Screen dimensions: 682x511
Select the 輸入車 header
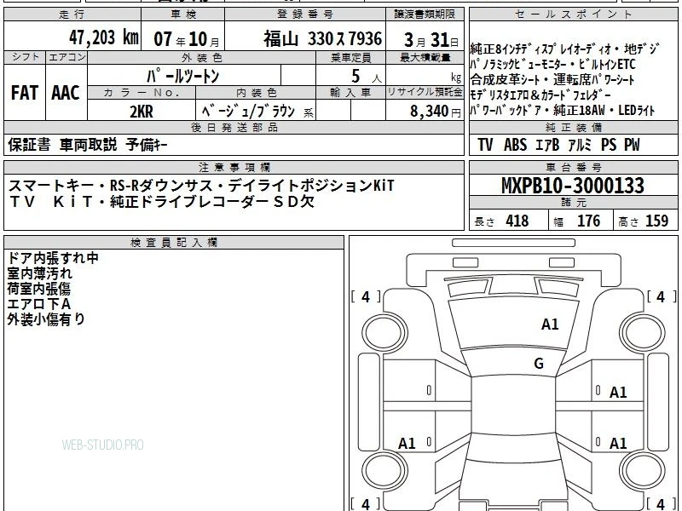coord(350,93)
